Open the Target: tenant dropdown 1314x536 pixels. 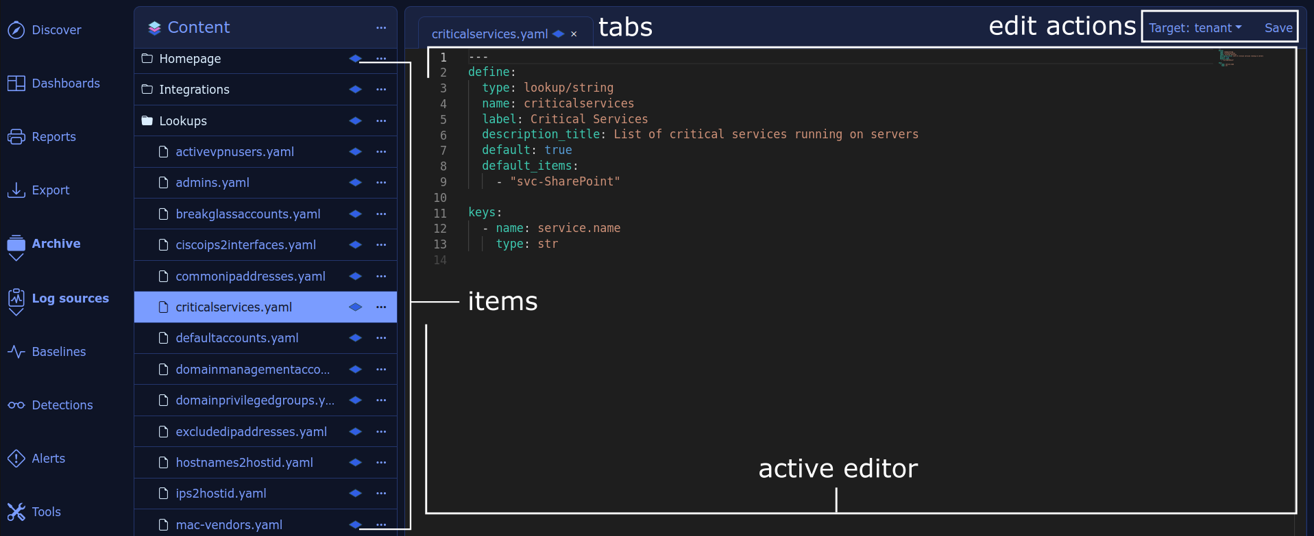click(1195, 28)
